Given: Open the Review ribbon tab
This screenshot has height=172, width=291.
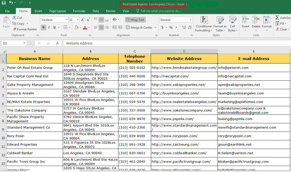Looking at the screenshot, I should pyautogui.click(x=111, y=11).
